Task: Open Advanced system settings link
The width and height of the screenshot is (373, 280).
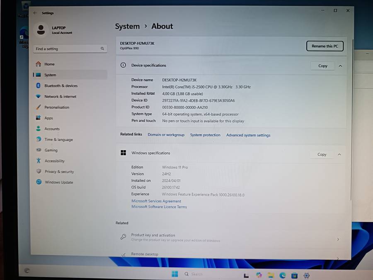Action: click(248, 135)
